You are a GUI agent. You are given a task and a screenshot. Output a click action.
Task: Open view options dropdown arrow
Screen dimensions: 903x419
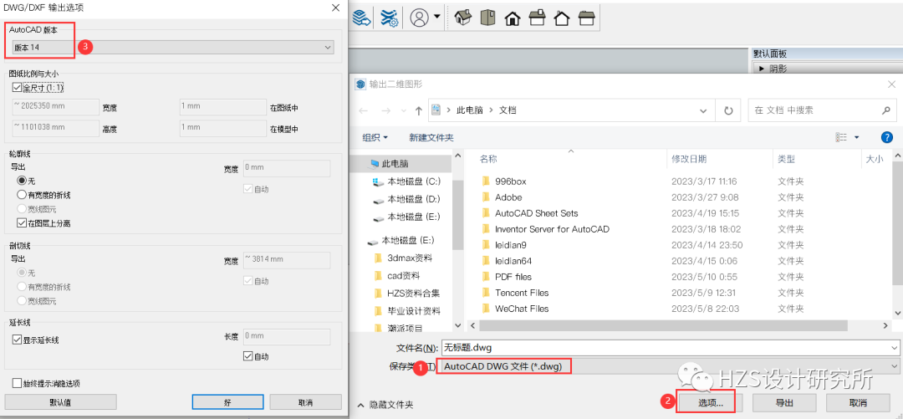tap(856, 137)
